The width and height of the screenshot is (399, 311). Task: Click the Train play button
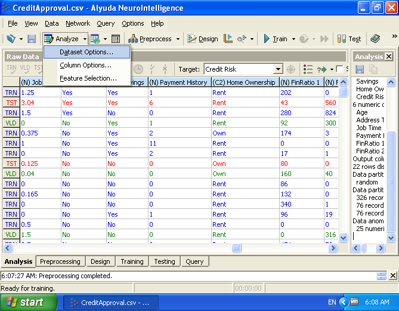pos(275,39)
